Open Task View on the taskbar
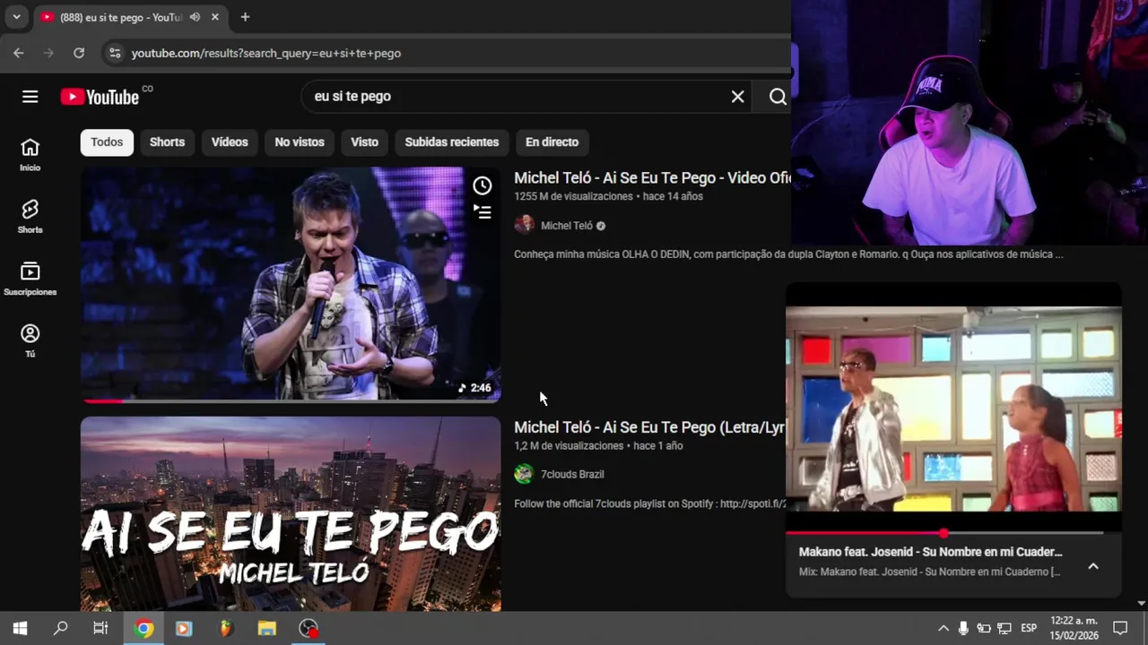Viewport: 1148px width, 645px height. point(100,628)
